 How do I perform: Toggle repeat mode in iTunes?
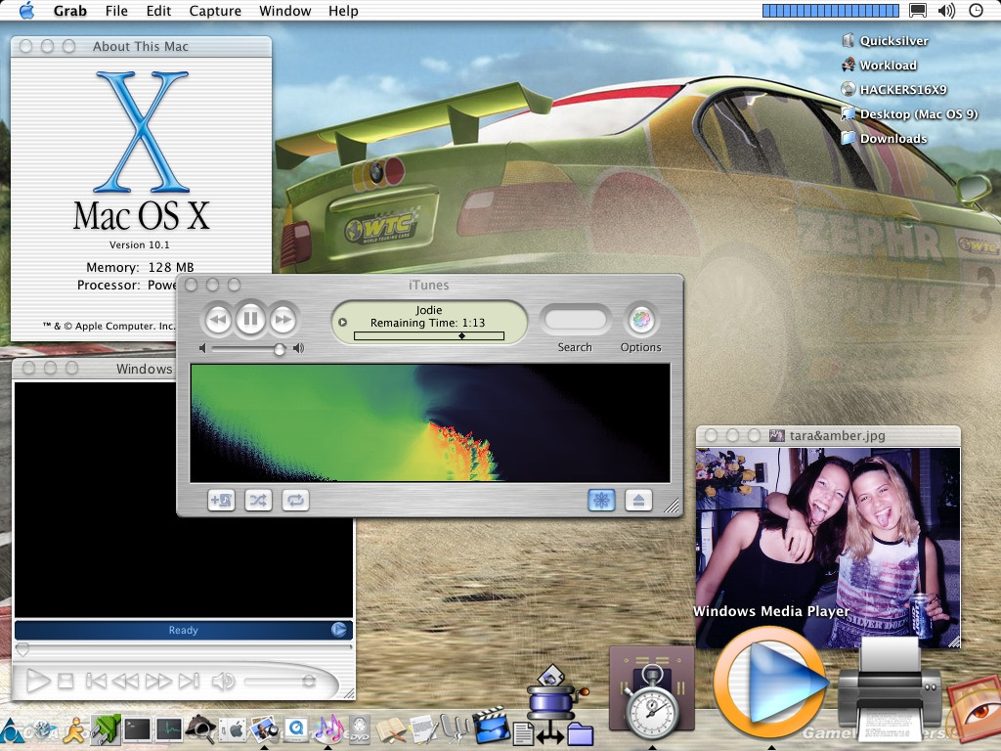click(295, 500)
